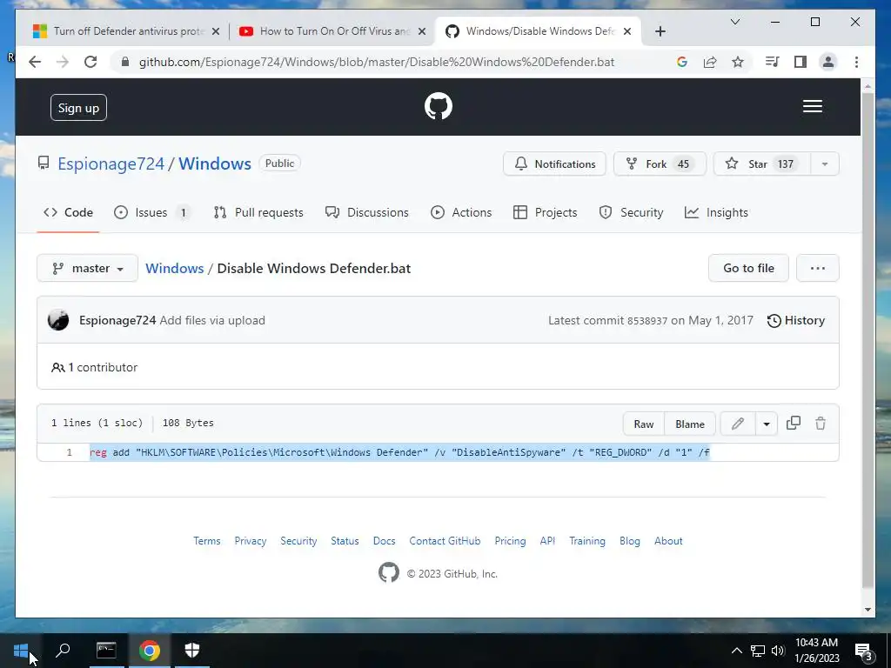Open the About footer link
This screenshot has height=668, width=891.
[x=668, y=541]
